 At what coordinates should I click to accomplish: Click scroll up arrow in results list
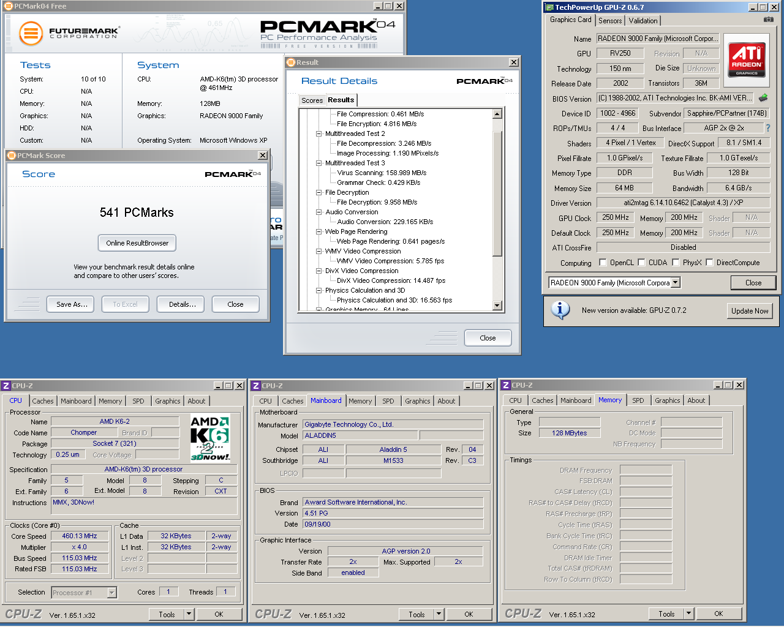(497, 114)
